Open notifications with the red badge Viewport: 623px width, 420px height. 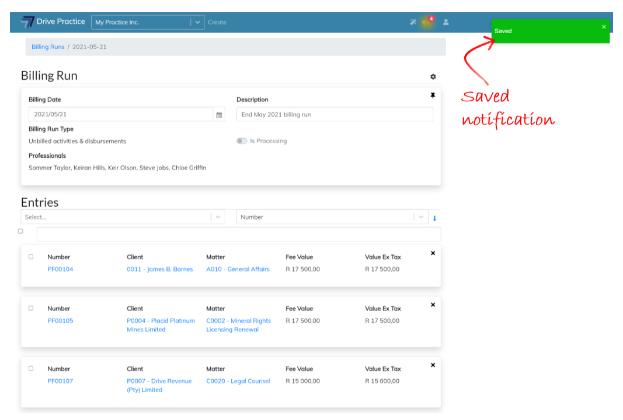(426, 22)
